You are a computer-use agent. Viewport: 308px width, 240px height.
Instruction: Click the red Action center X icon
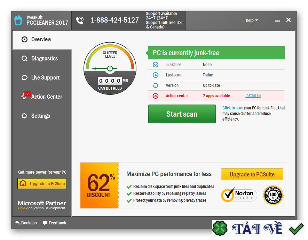[156, 96]
